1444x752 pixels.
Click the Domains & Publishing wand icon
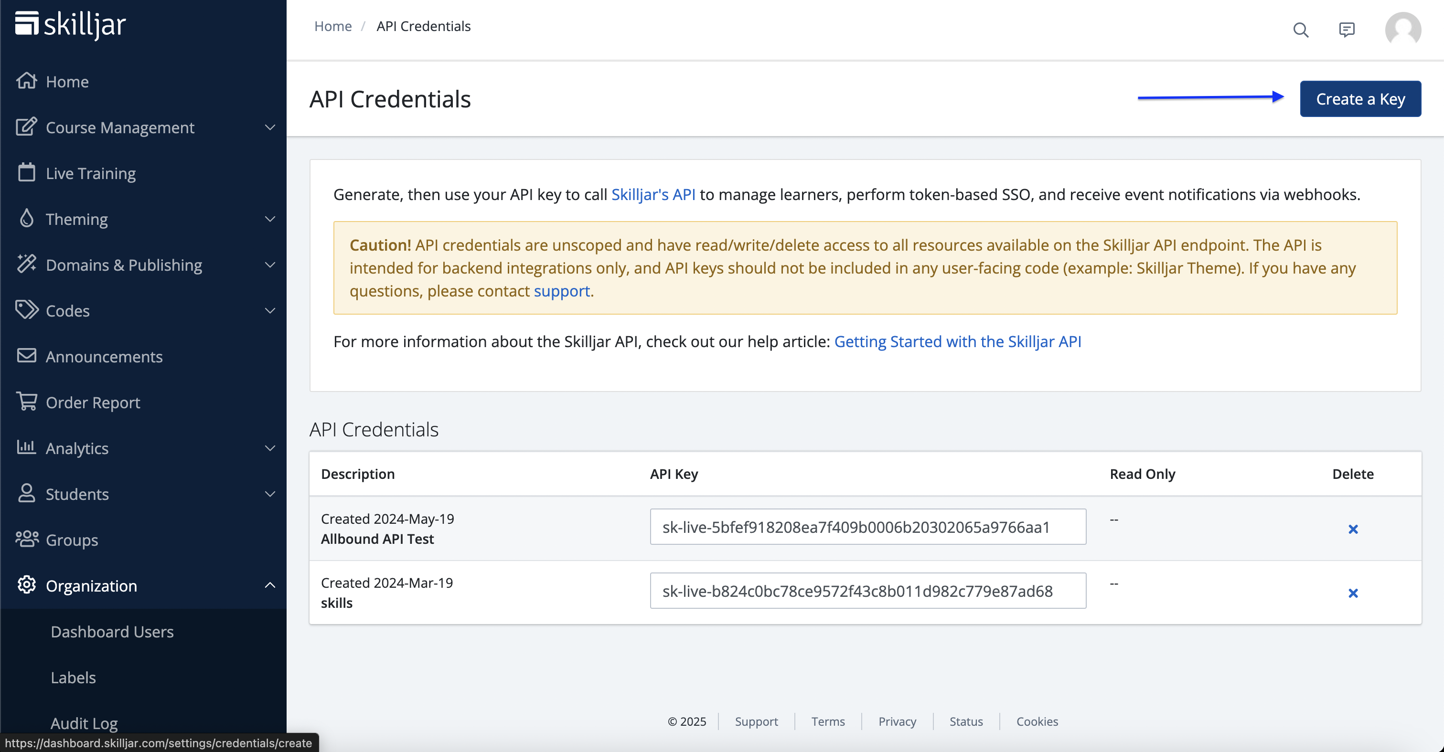point(26,264)
